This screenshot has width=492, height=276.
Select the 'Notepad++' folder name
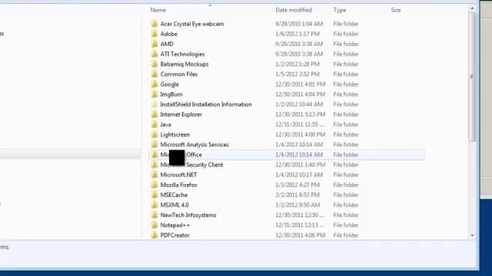(x=175, y=225)
